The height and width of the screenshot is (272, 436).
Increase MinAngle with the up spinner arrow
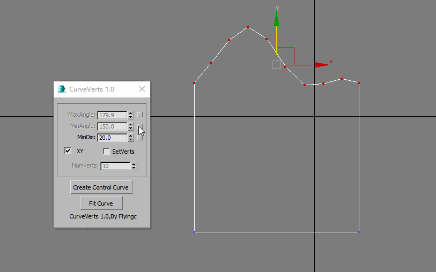[131, 125]
